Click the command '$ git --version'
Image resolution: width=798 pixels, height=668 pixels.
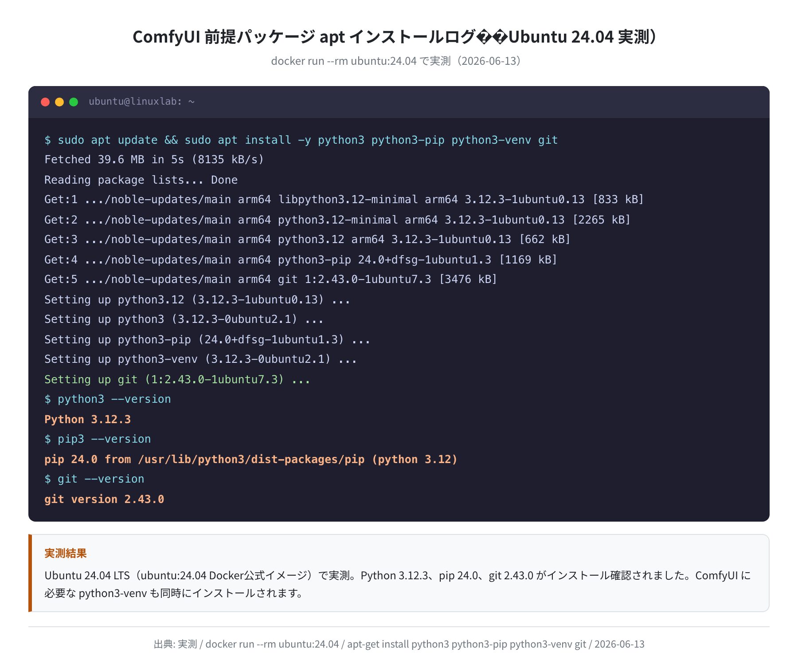coord(94,479)
